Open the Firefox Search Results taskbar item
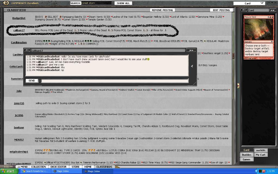Image resolution: width=278 pixels, height=174 pixels. [35, 171]
